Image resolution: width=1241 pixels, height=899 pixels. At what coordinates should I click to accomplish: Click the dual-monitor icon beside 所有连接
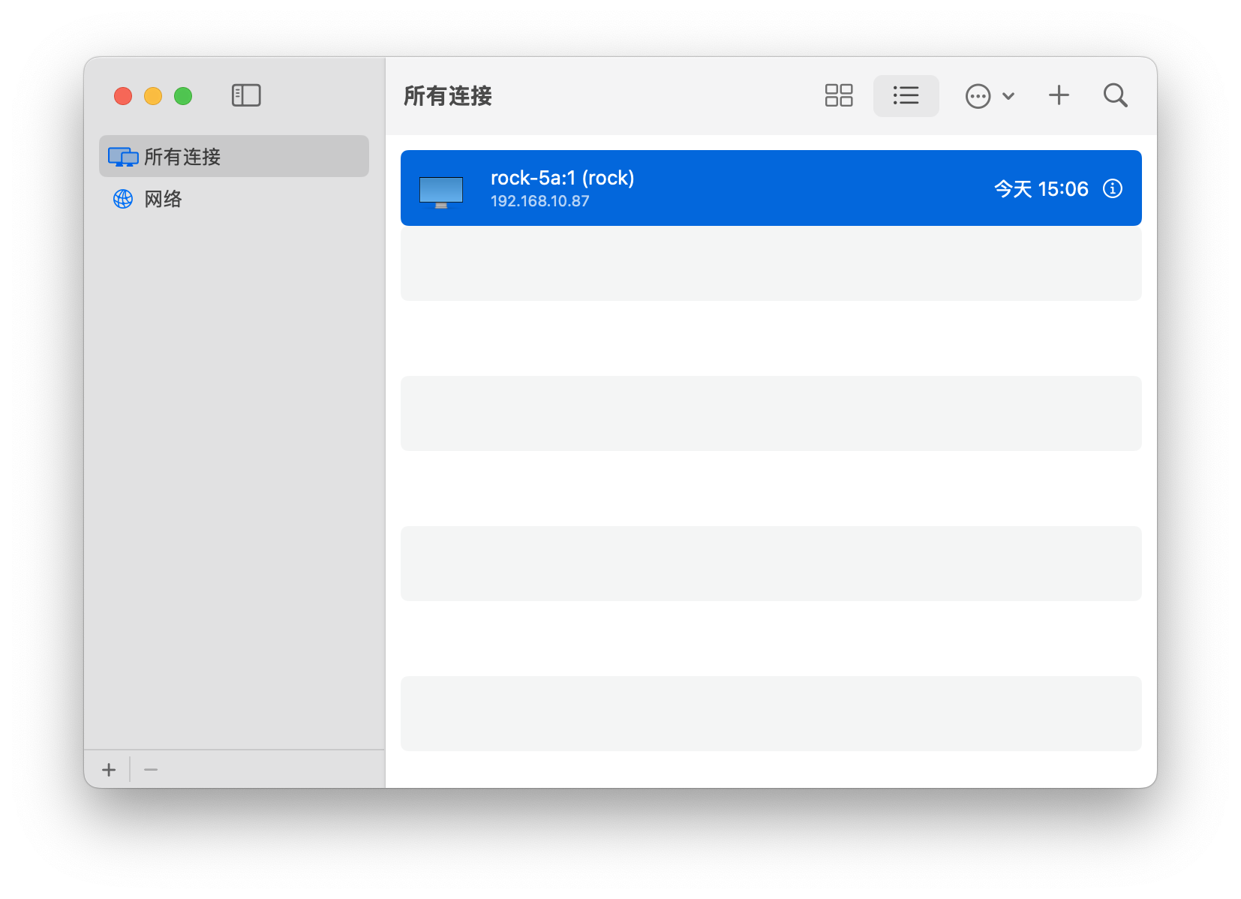pyautogui.click(x=123, y=157)
